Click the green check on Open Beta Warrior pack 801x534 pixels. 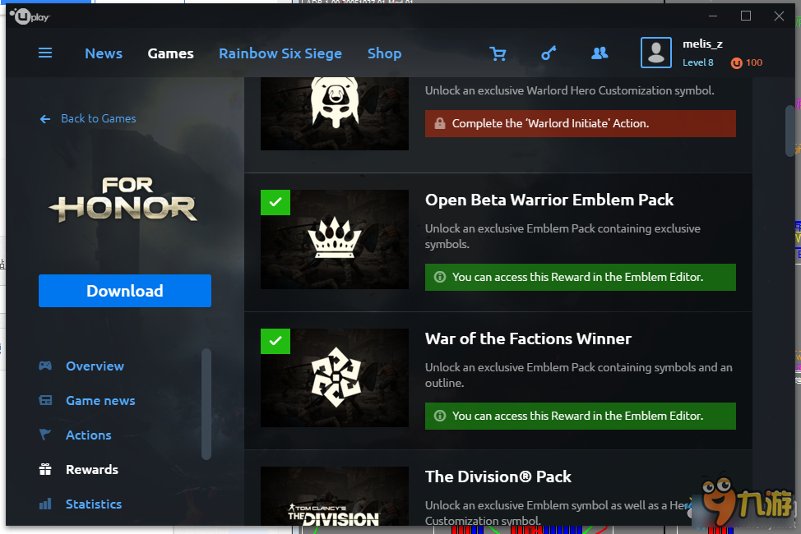pyautogui.click(x=275, y=202)
